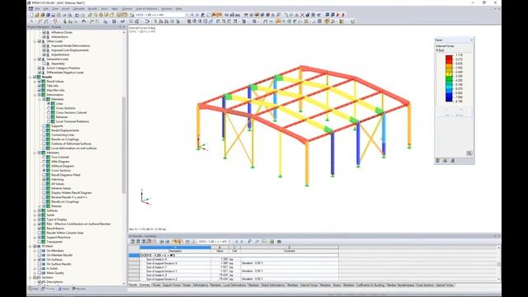Open the Data tab of the navigator
The width and height of the screenshot is (528, 297).
(x=34, y=289)
